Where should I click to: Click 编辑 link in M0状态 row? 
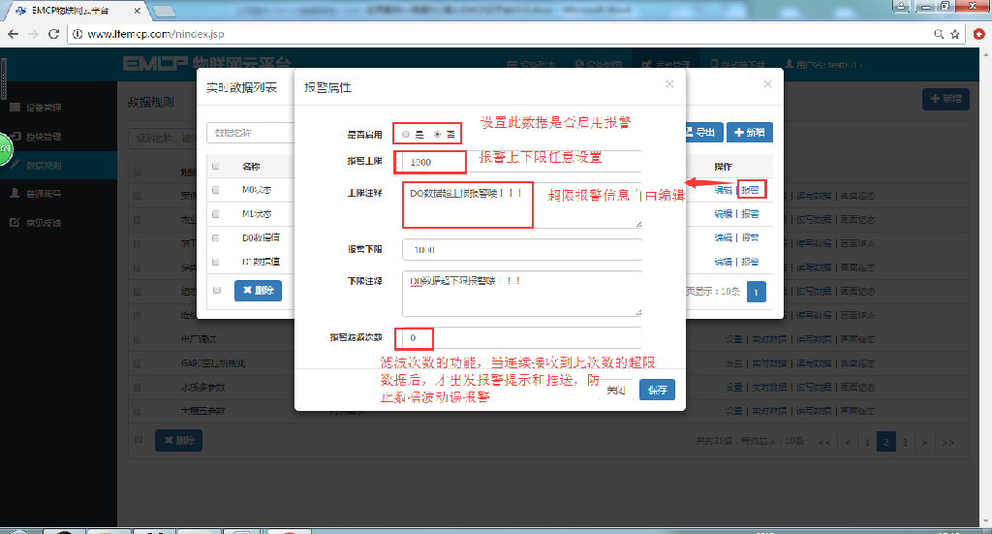[x=723, y=190]
